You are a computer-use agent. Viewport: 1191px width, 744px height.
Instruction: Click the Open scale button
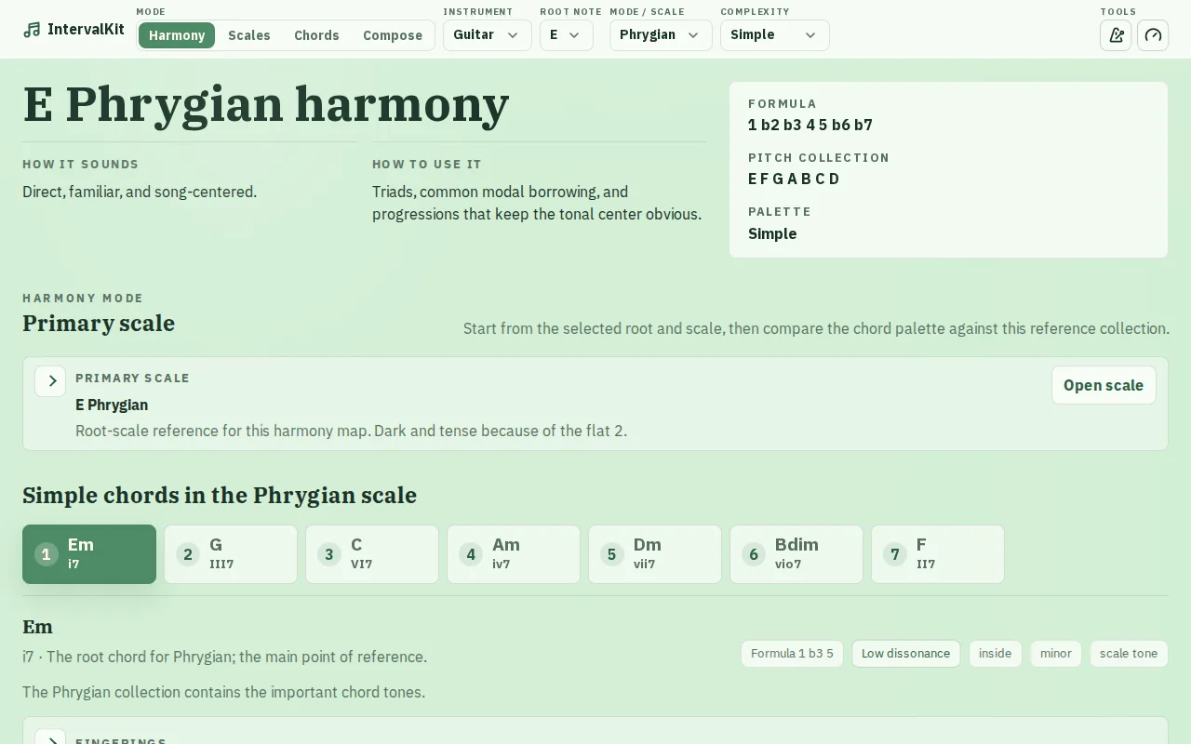tap(1104, 385)
